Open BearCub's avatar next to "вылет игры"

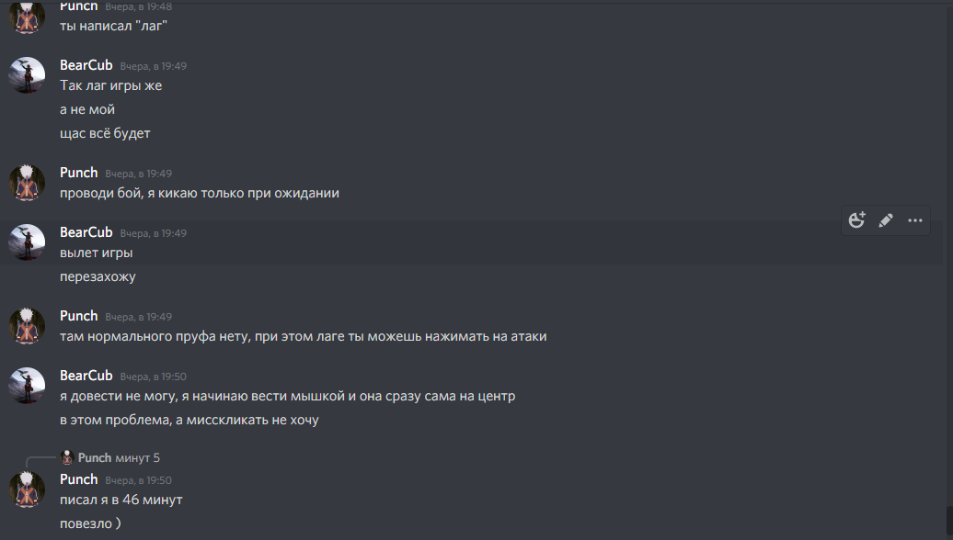click(x=28, y=242)
